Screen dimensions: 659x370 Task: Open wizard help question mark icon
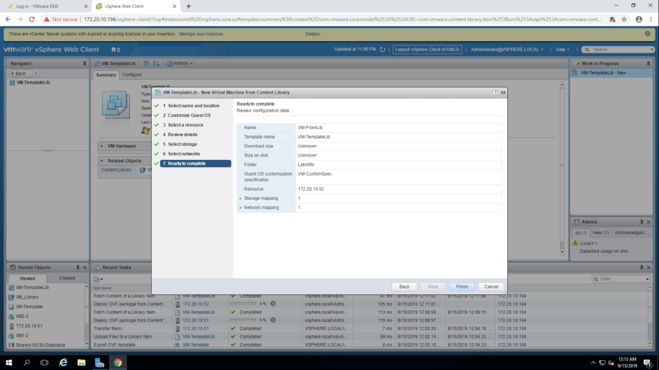tap(495, 92)
